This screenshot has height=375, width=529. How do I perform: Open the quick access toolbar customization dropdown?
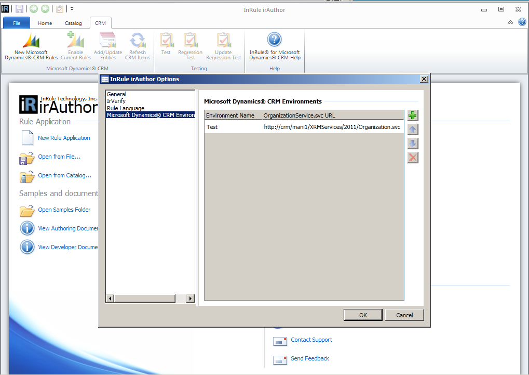pyautogui.click(x=71, y=8)
